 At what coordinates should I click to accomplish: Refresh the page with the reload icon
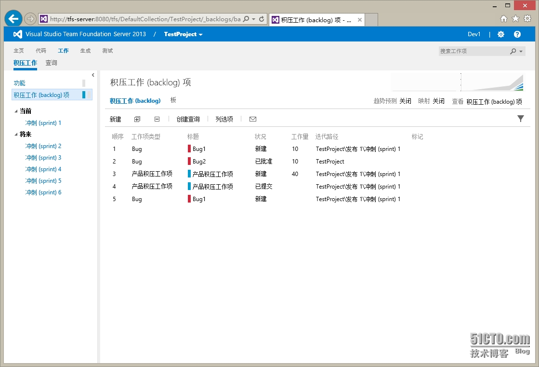262,19
